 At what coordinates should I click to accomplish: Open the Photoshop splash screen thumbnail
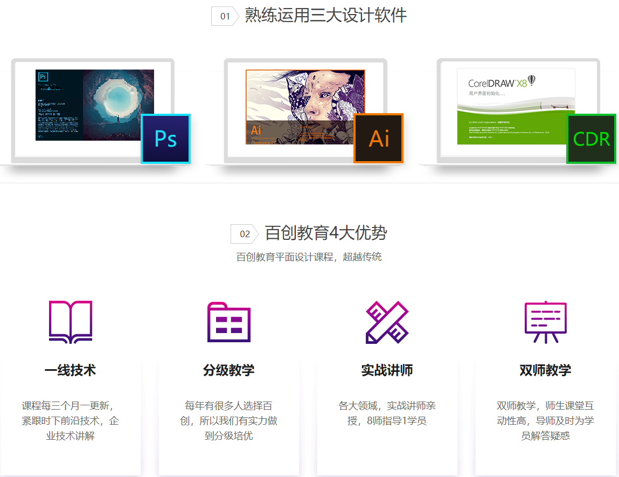(x=95, y=105)
